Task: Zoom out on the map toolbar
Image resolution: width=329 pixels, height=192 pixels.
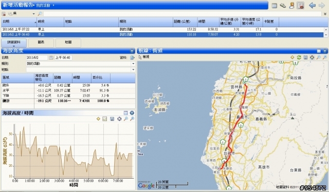Action: coord(319,57)
